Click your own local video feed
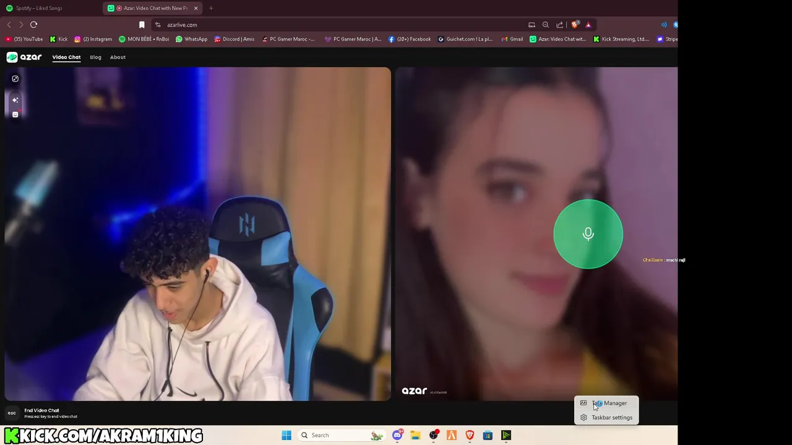 [x=198, y=234]
